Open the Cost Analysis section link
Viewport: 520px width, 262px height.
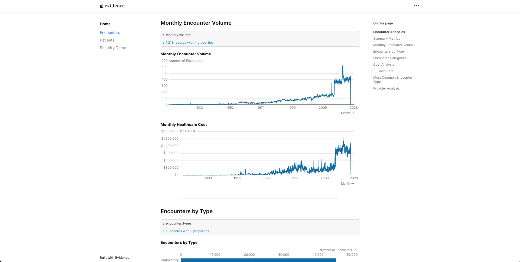click(x=383, y=65)
